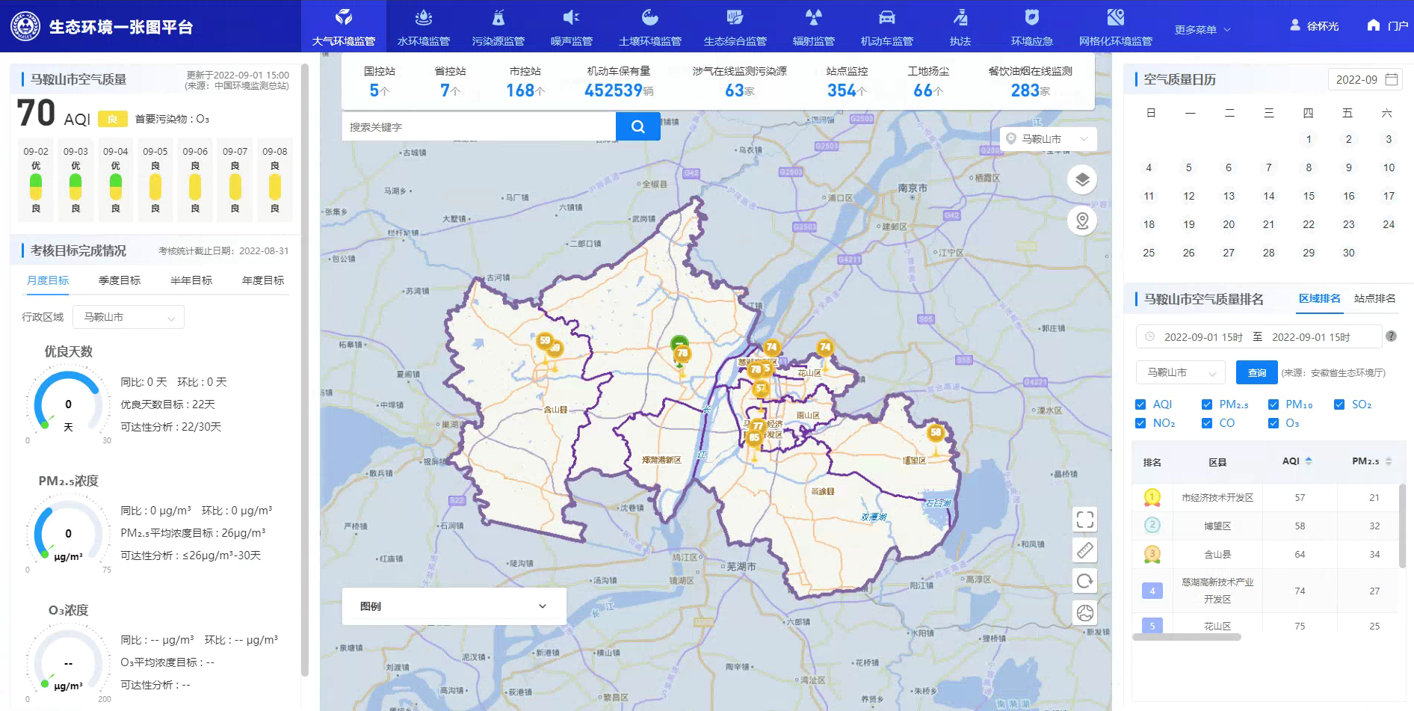Click the 查询 button
1414x711 pixels.
point(1256,372)
